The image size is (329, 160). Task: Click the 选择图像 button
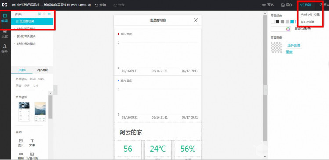tap(294, 45)
